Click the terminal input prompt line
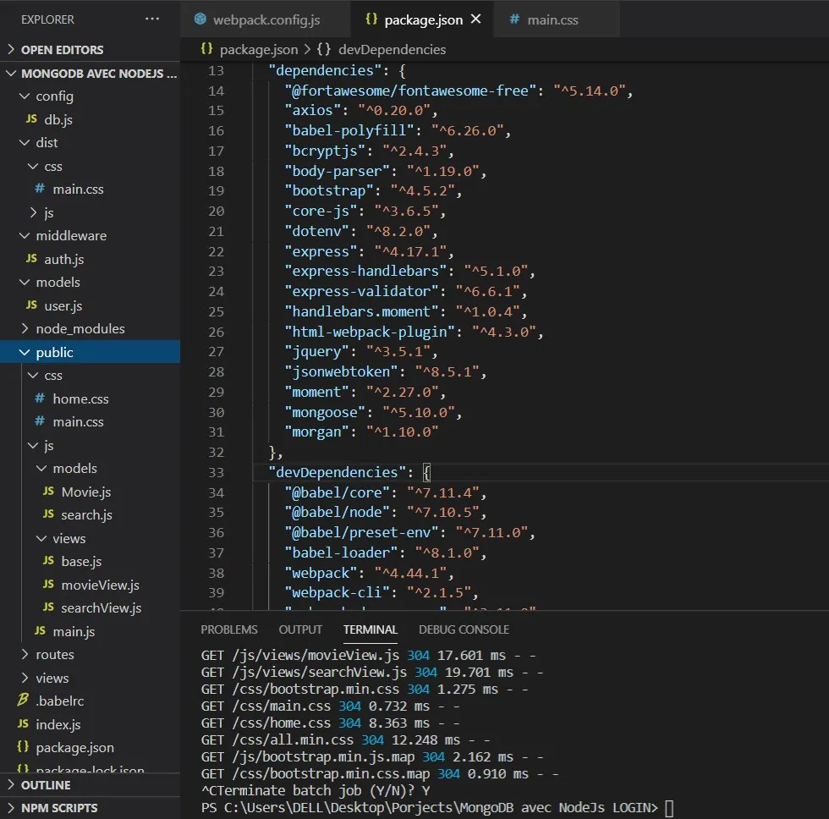The height and width of the screenshot is (819, 829). [669, 808]
